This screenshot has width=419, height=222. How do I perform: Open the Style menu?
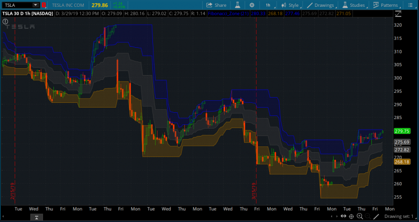click(291, 5)
